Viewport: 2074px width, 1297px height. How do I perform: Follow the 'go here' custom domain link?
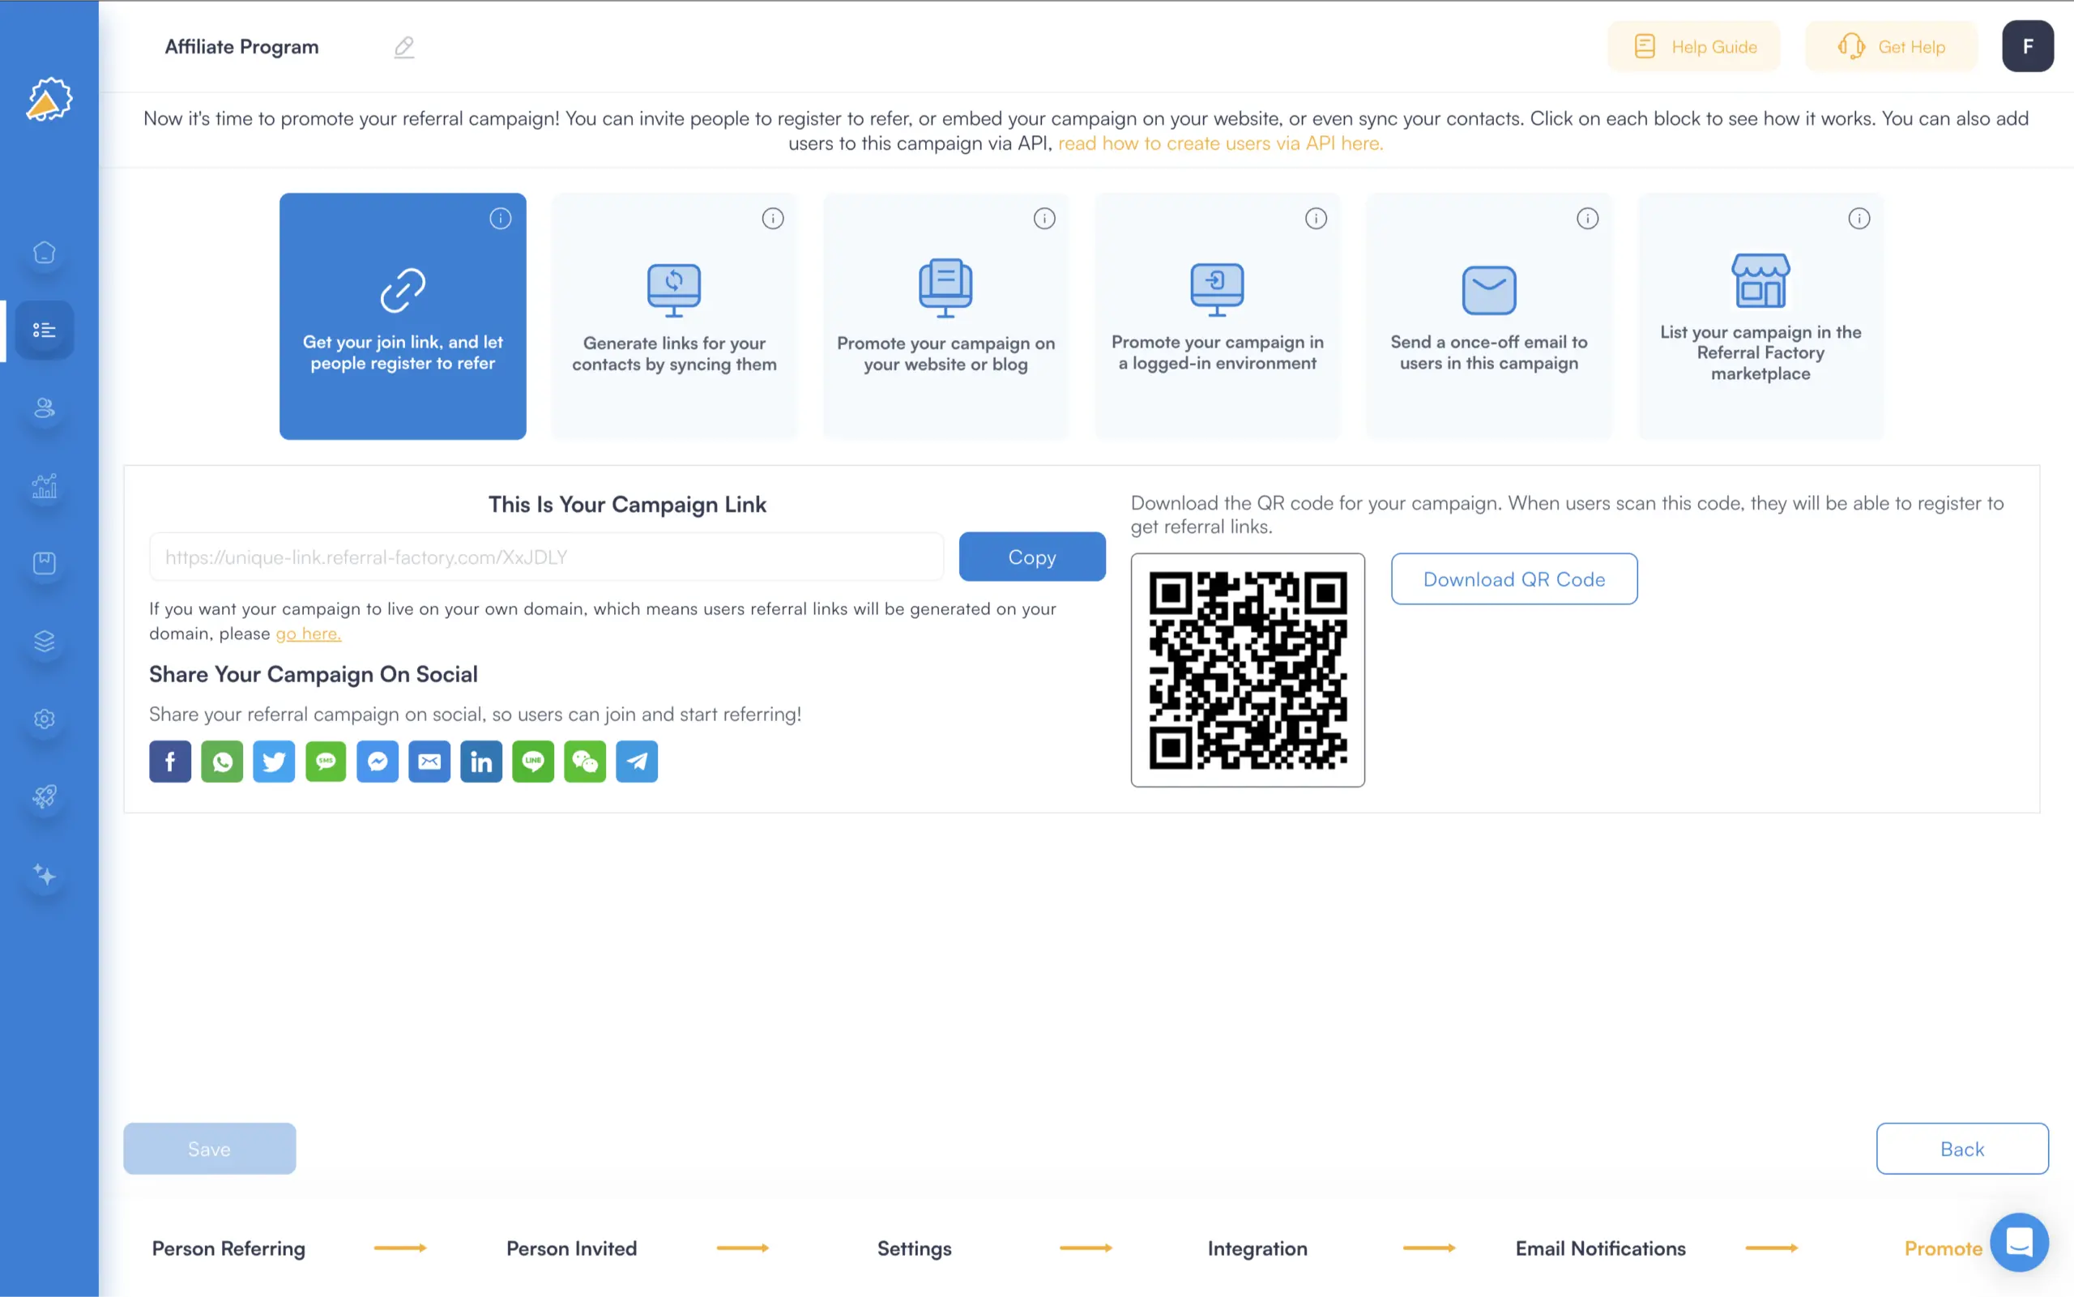[x=308, y=633]
